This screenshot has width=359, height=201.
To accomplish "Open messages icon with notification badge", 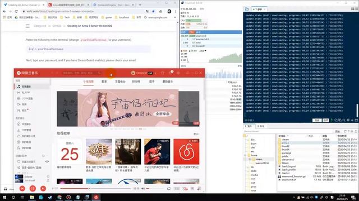I will [171, 73].
